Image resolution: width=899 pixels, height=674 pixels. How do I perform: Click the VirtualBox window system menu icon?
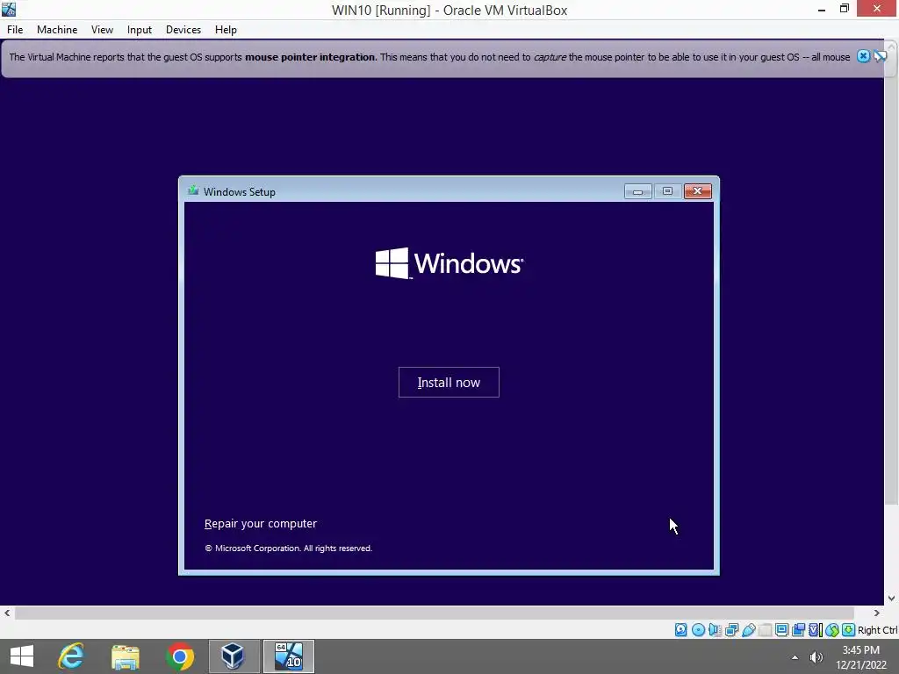9,9
